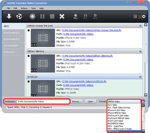This screenshot has width=150, height=133.
Task: Open the Actions menu
Action: click(x=24, y=8)
